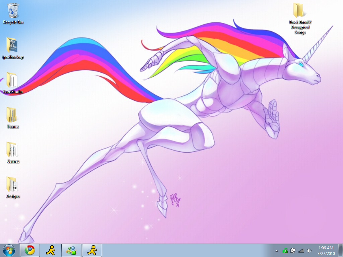The width and height of the screenshot is (343, 257).
Task: Select the Rock Band 2 Decrypted Songs folder
Action: (x=300, y=19)
